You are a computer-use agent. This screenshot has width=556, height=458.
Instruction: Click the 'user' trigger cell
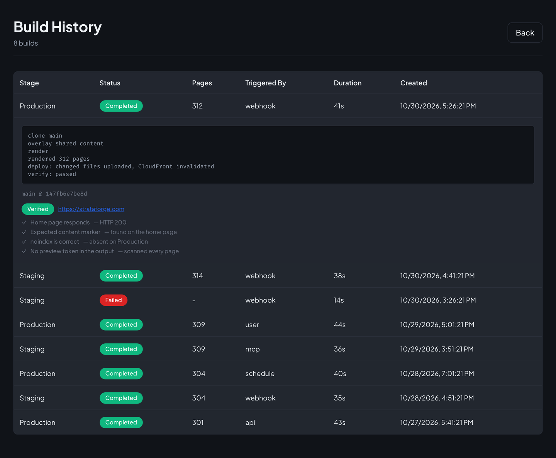252,325
